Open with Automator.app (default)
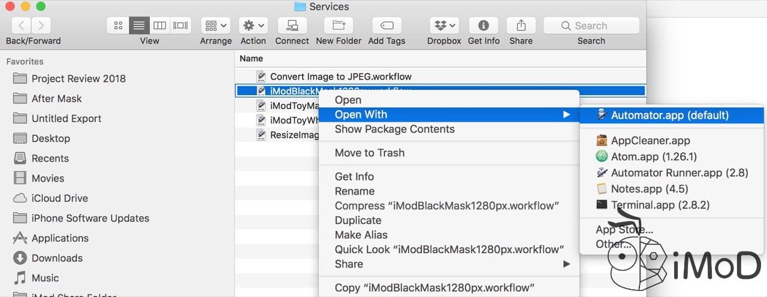Screen dimensions: 767x297 click(x=672, y=115)
